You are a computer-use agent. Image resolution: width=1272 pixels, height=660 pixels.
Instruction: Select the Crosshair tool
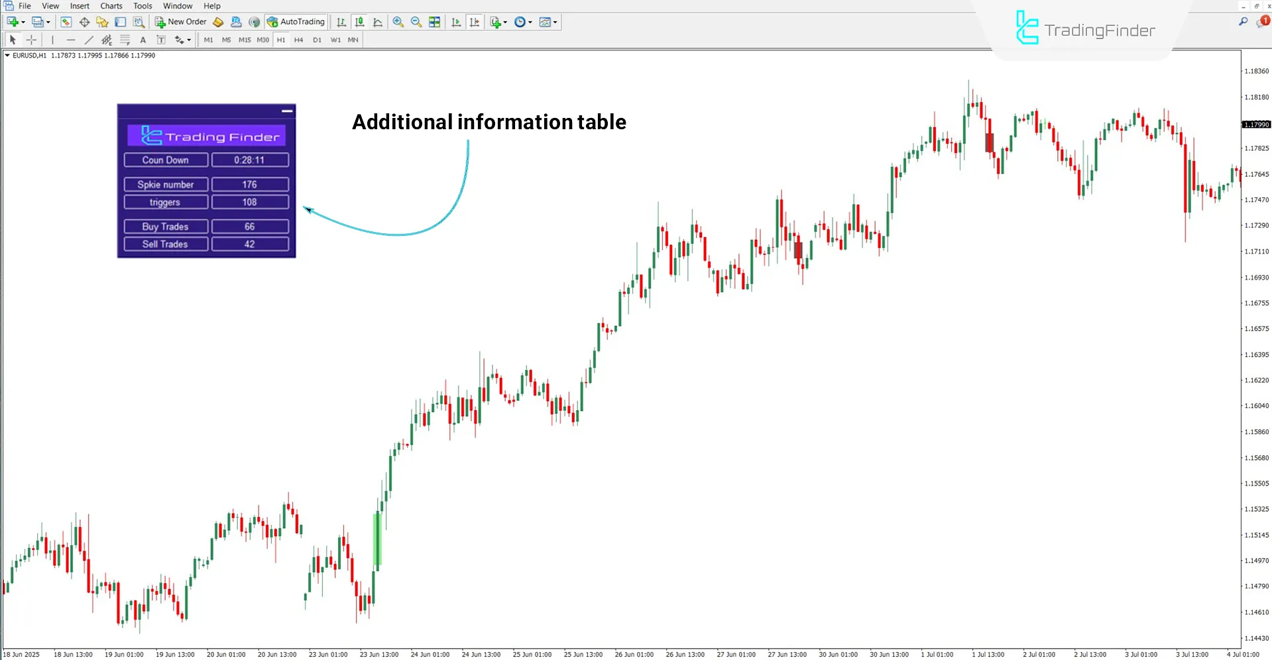coord(31,40)
